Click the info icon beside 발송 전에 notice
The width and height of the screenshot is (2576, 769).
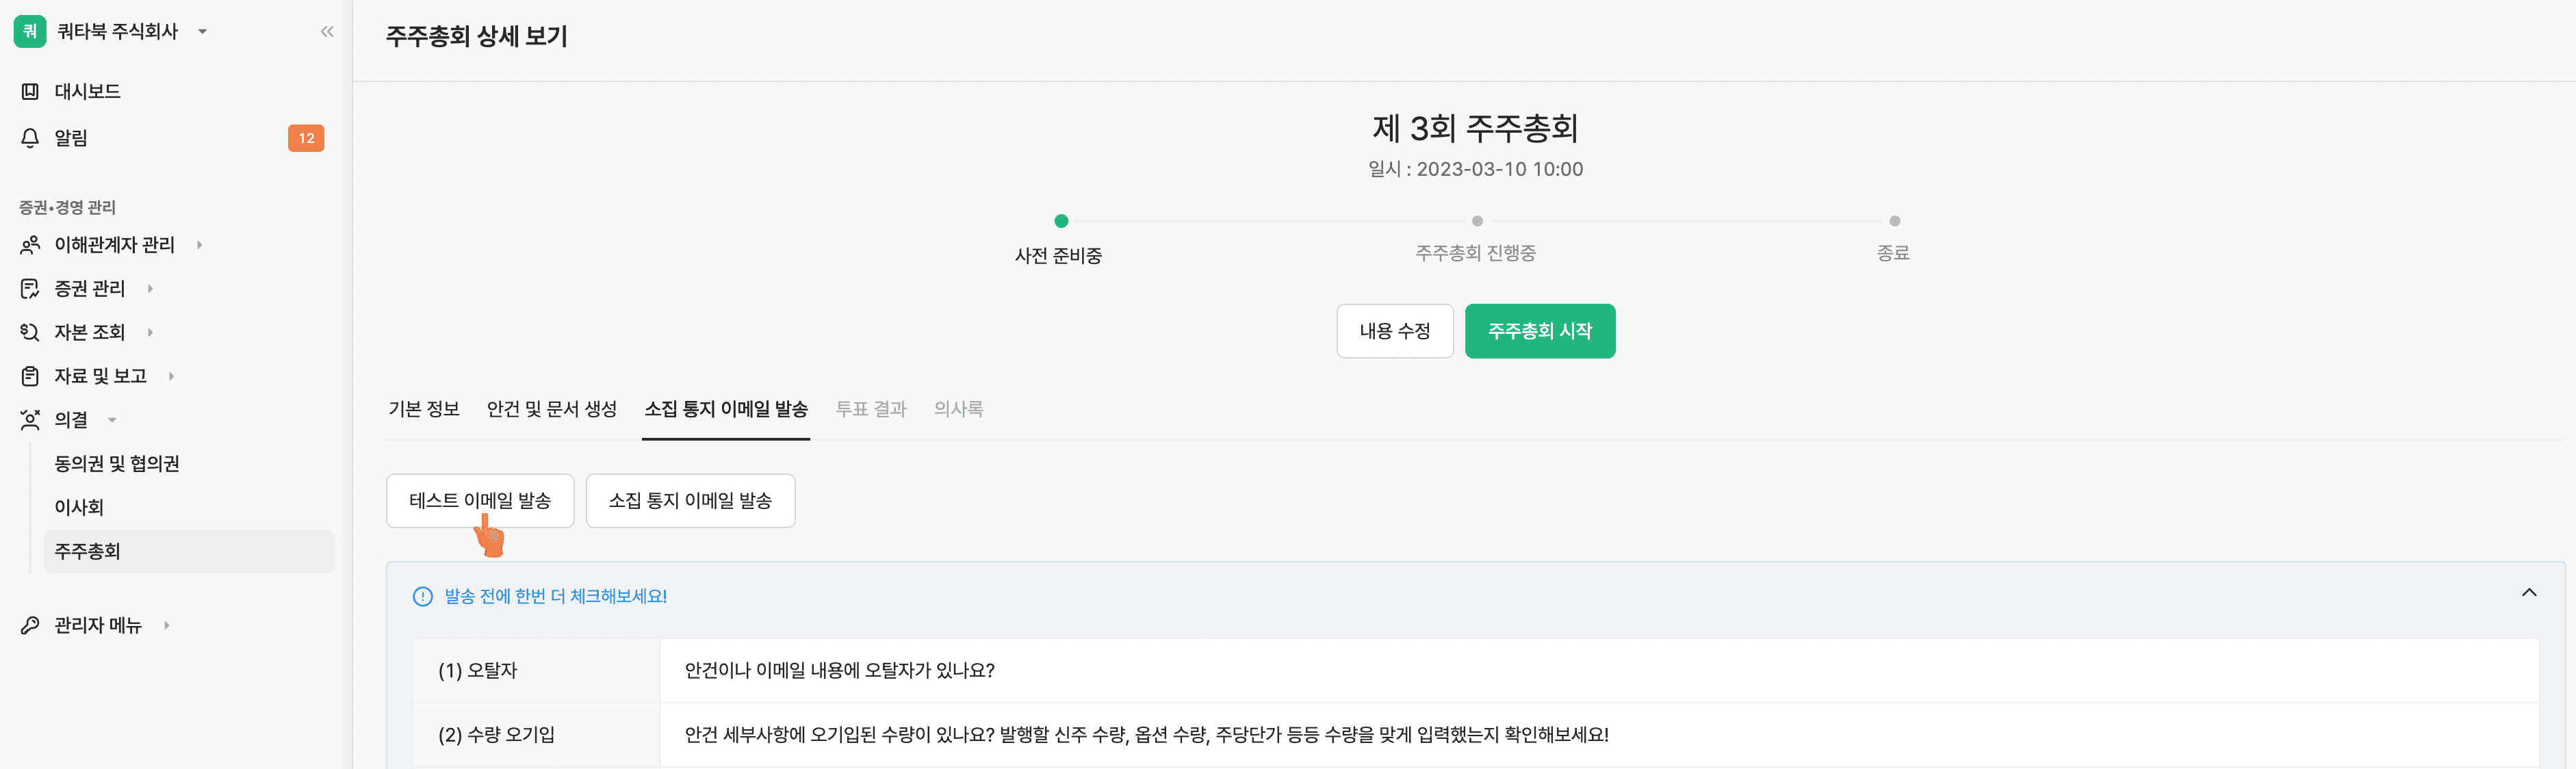pyautogui.click(x=423, y=597)
